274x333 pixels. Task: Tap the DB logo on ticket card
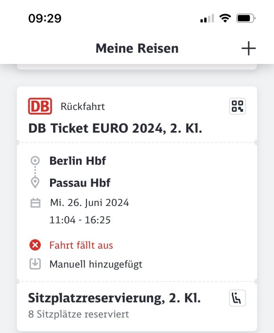coord(40,107)
